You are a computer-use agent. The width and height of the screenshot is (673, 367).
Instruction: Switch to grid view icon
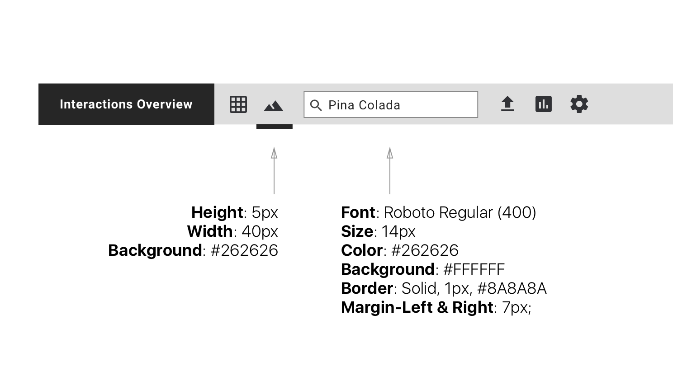coord(238,104)
